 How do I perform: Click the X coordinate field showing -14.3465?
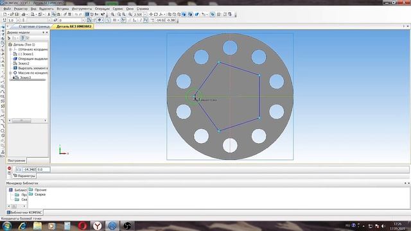click(x=30, y=169)
